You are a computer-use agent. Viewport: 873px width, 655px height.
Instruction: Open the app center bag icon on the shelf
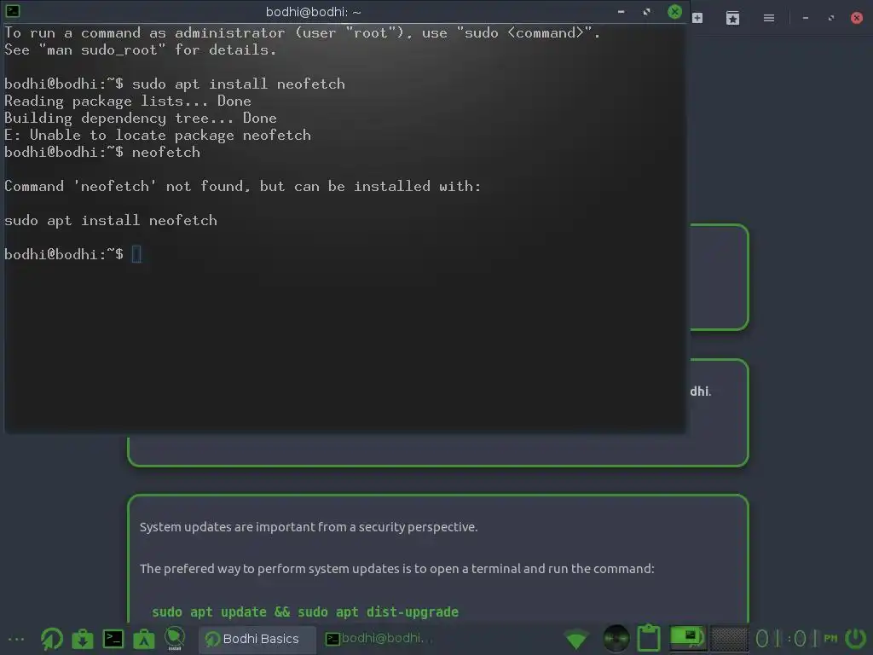[x=143, y=639]
